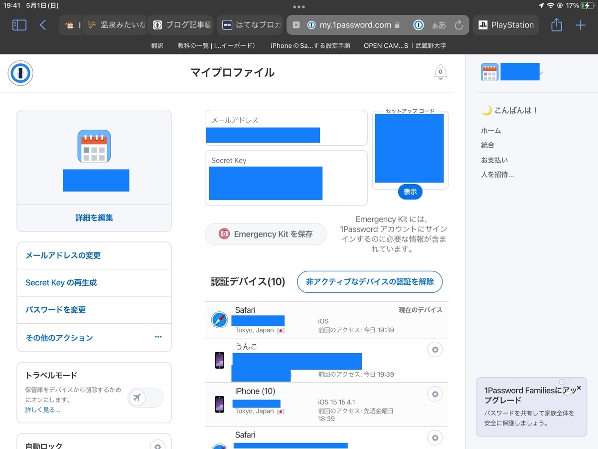Viewport: 598px width, 449px height.
Task: Open auto-lock settings gear icon
Action: [157, 446]
